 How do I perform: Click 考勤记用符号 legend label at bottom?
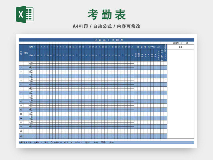click(26, 142)
